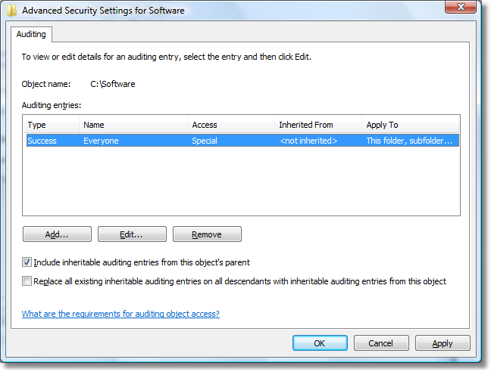491x372 pixels.
Task: Select the Everyone auditing entry
Action: [242, 141]
